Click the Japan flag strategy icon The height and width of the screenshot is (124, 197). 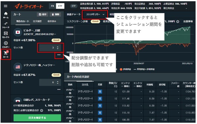pyautogui.click(x=18, y=32)
